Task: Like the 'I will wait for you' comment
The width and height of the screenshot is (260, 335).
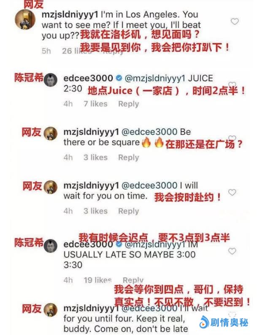Action: (x=232, y=192)
